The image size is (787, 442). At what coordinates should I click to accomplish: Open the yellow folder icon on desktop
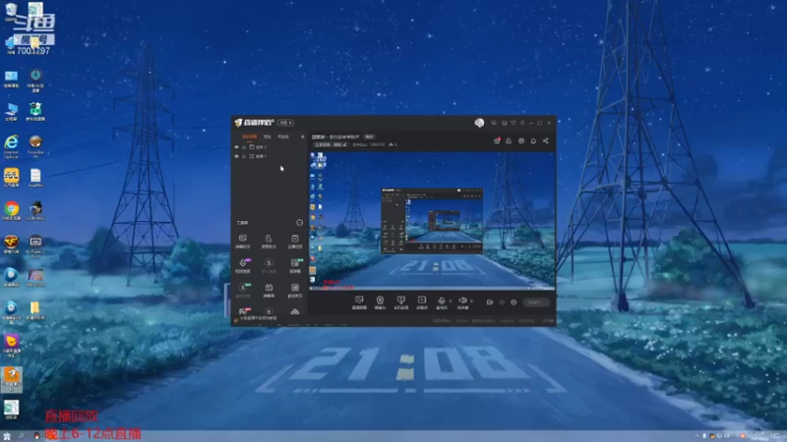point(34,310)
